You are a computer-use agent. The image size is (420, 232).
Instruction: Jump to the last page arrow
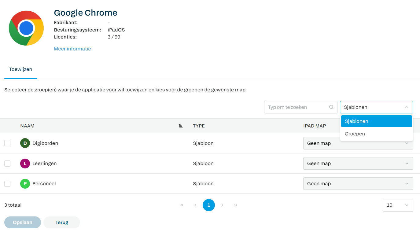click(x=236, y=205)
